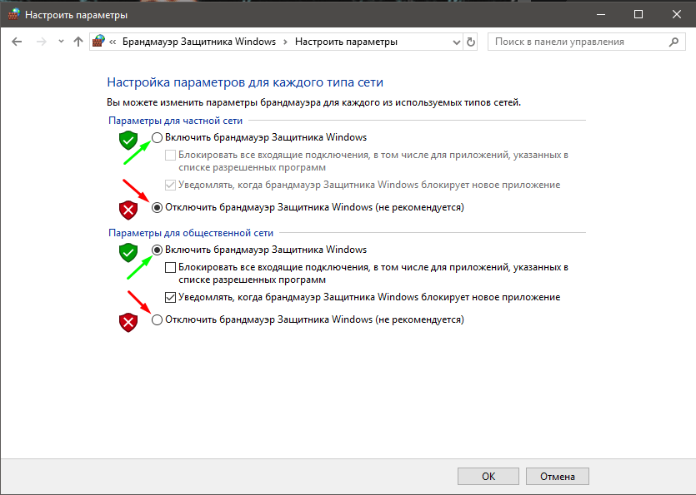
Task: Go up one level with up arrow
Action: tap(78, 42)
